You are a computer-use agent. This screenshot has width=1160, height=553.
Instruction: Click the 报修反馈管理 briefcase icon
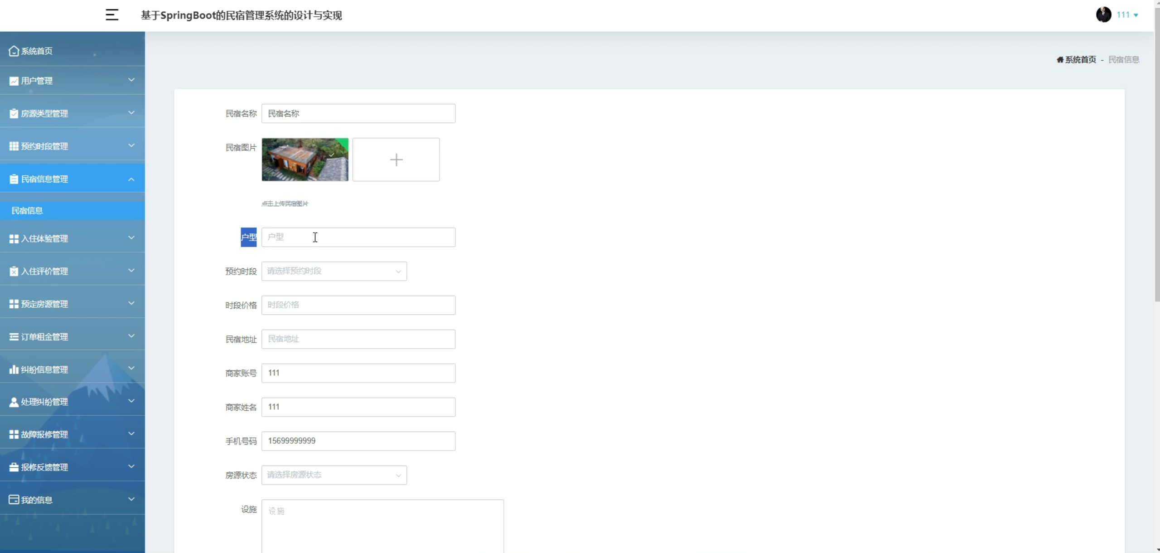pyautogui.click(x=14, y=467)
